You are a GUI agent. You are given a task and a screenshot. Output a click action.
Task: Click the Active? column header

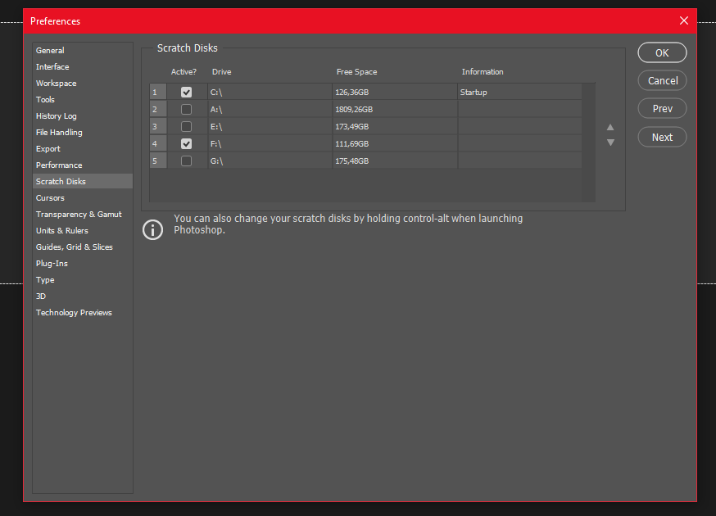point(184,72)
